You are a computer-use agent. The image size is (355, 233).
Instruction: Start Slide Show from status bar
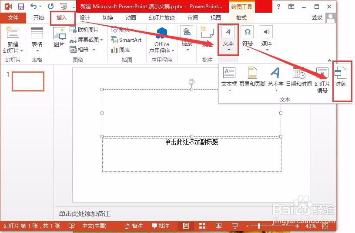pyautogui.click(x=235, y=226)
